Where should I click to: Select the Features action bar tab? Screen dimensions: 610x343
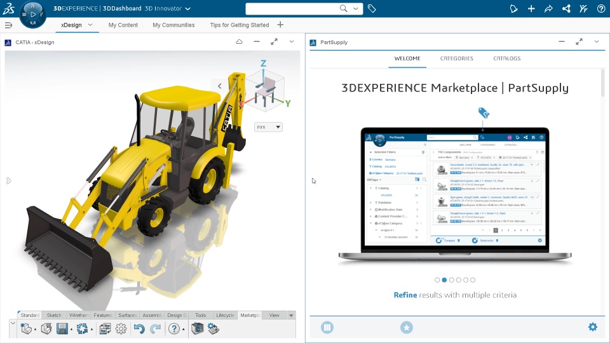click(x=103, y=316)
